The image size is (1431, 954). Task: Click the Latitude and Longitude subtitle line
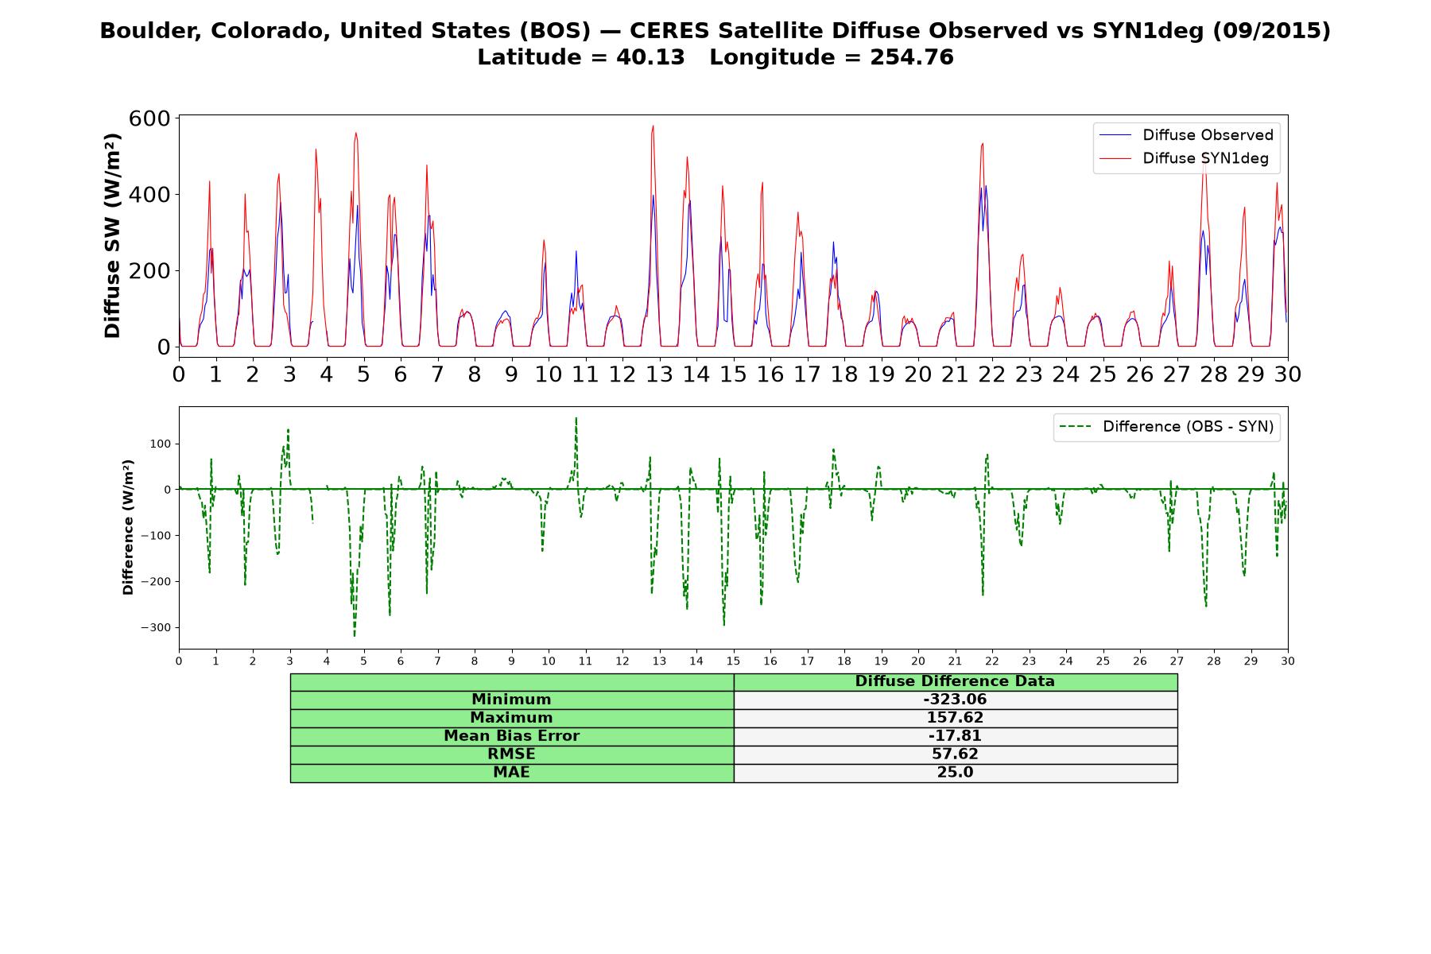pos(715,57)
